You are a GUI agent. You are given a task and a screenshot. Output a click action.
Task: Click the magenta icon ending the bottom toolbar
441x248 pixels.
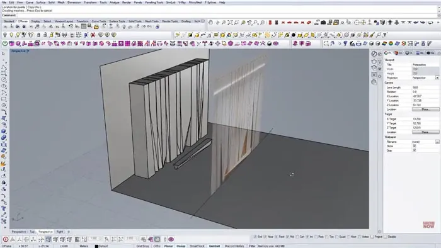point(171,239)
